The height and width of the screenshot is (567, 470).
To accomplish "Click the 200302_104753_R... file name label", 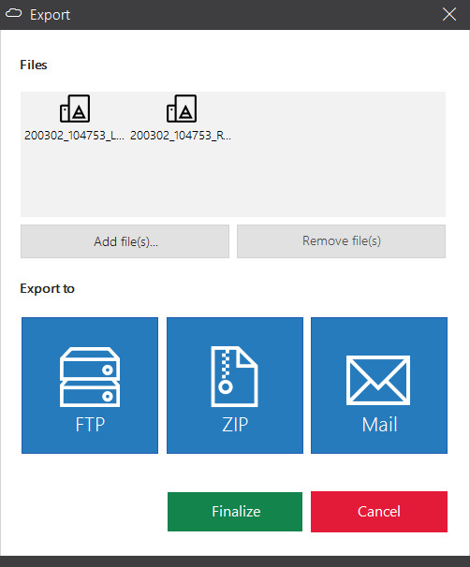I will (x=181, y=136).
